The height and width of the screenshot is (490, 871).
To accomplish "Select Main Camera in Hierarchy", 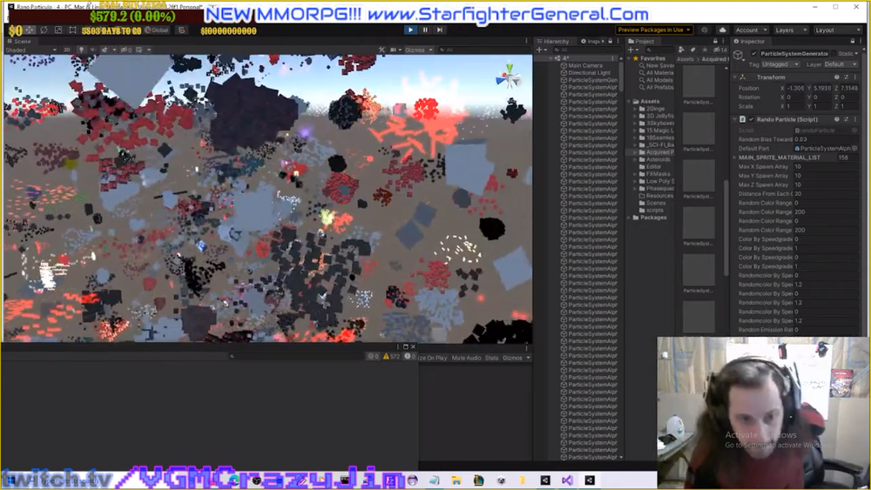I will pos(585,65).
